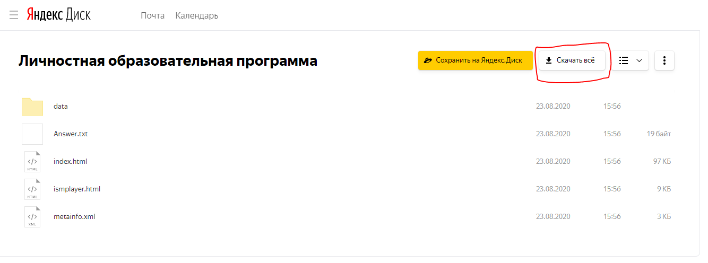The width and height of the screenshot is (708, 263).
Task: Select the ismplayer.html file name
Action: [x=77, y=189]
